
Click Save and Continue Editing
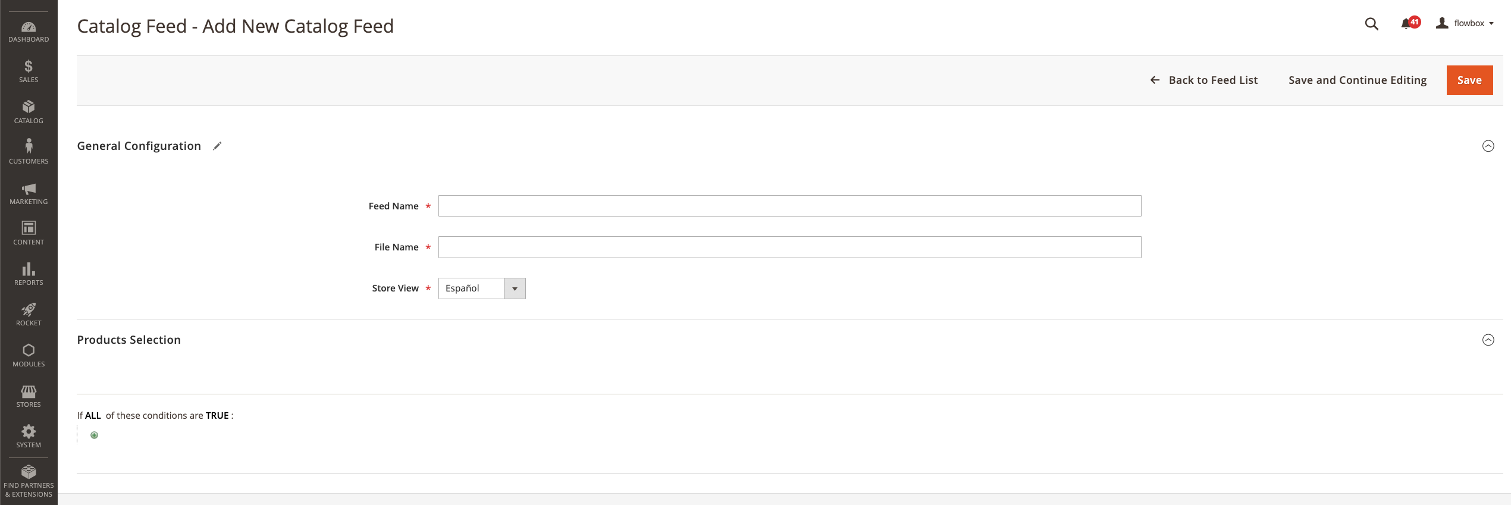[x=1358, y=80]
